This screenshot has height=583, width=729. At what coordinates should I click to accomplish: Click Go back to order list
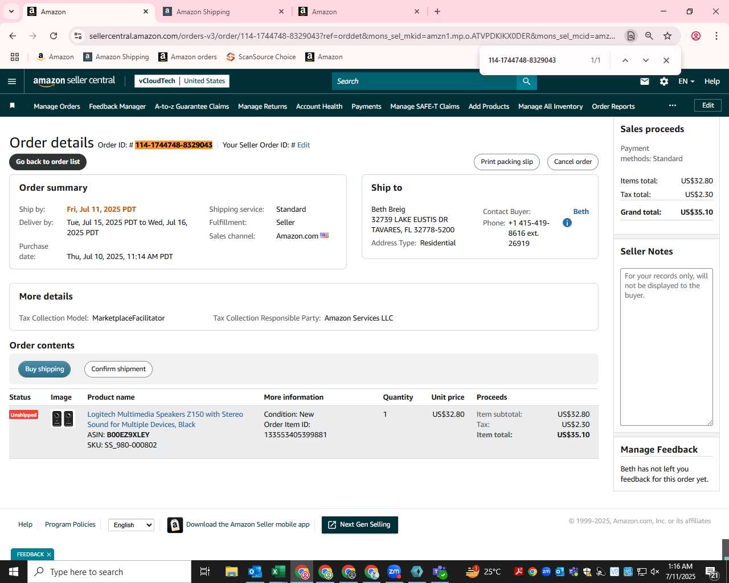[x=48, y=162]
